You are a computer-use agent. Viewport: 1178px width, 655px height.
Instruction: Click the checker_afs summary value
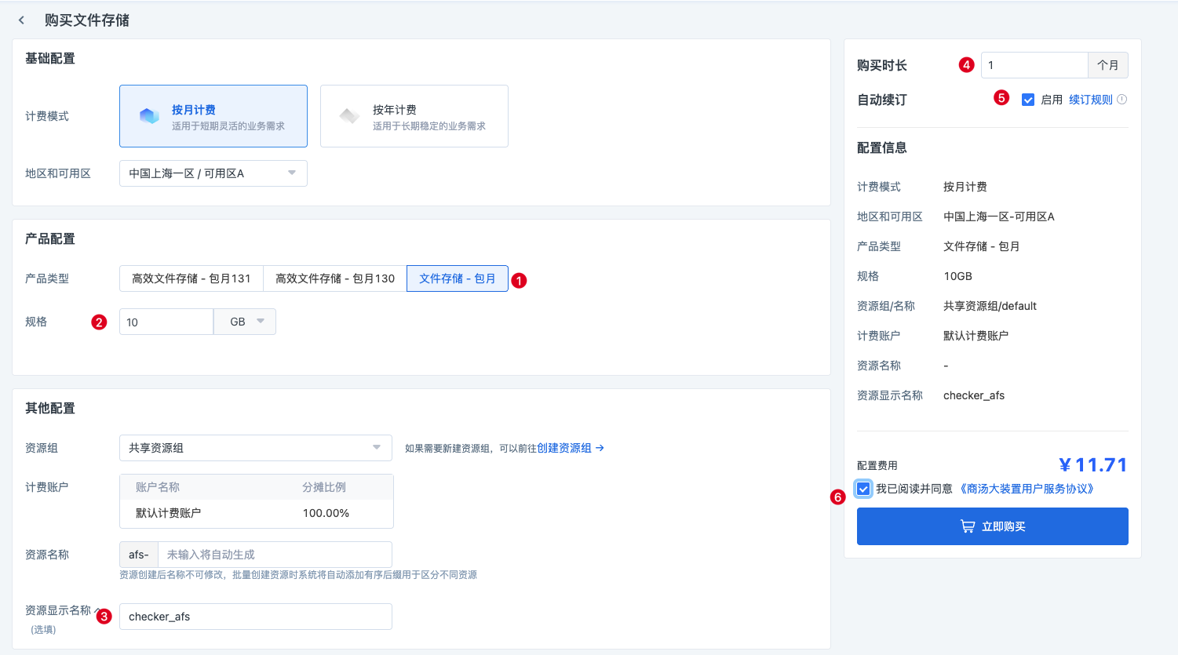pyautogui.click(x=974, y=395)
